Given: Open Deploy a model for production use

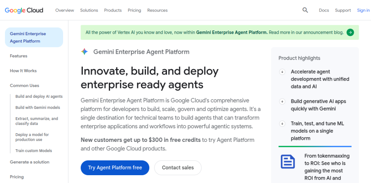Looking at the screenshot, I should tap(32, 137).
